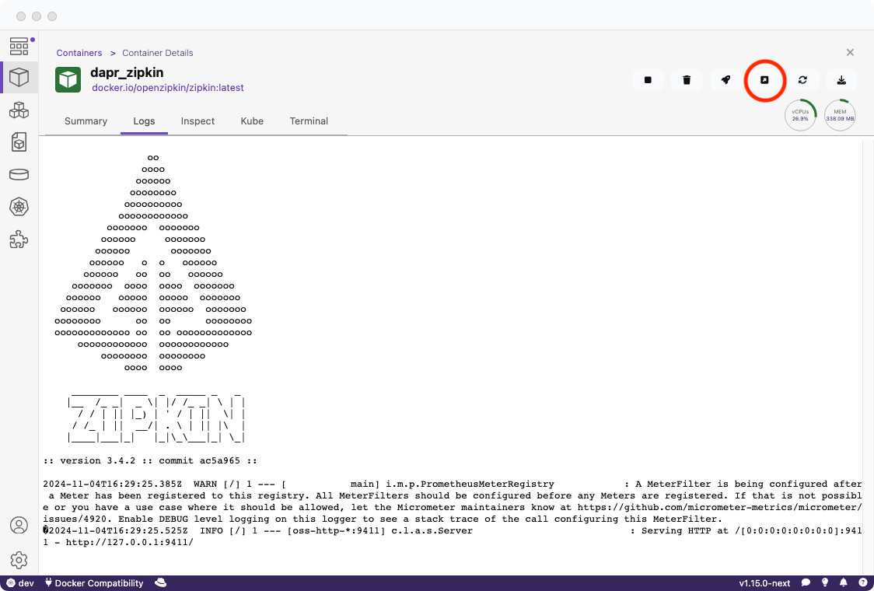Select the Pods icon in the sidebar
The height and width of the screenshot is (591, 874).
(19, 110)
